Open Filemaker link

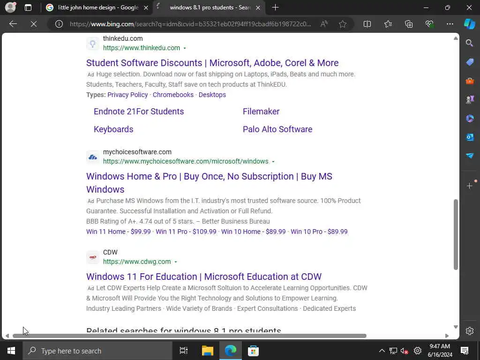pos(261,112)
